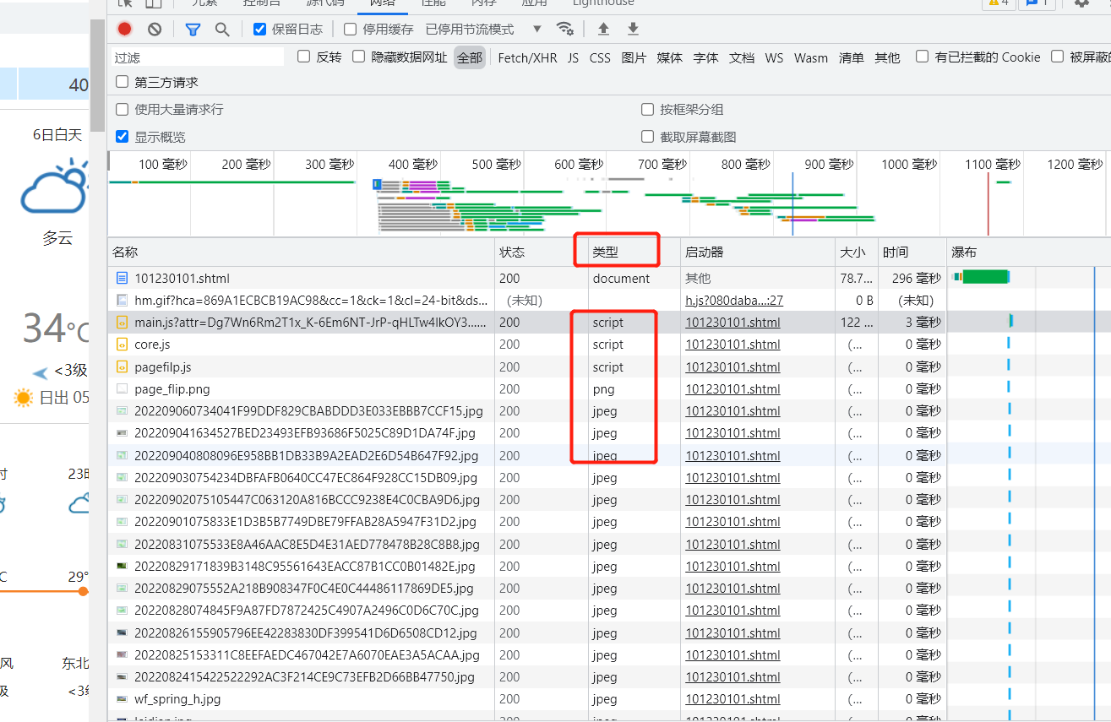
Task: Uncheck 保留日志 checkbox
Action: pyautogui.click(x=260, y=29)
